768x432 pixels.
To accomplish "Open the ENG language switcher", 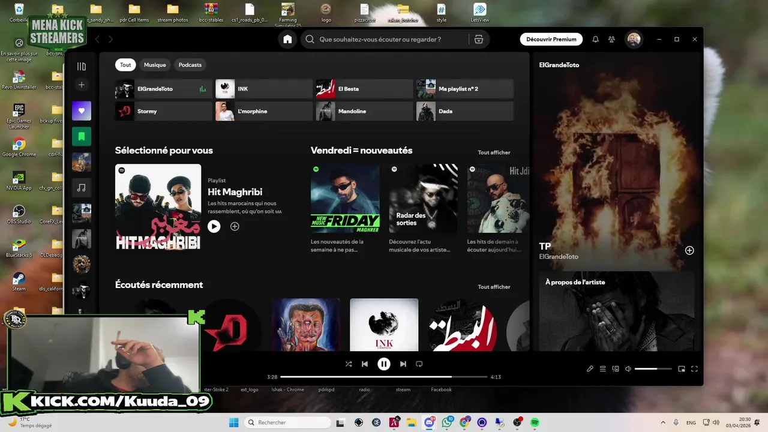I will tap(691, 422).
